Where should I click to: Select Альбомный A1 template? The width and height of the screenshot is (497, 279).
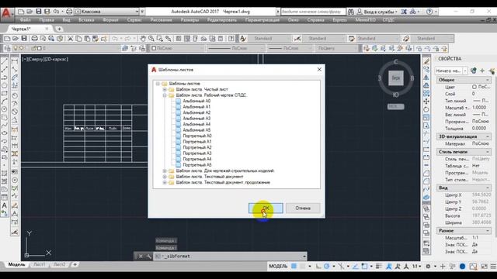pyautogui.click(x=196, y=107)
